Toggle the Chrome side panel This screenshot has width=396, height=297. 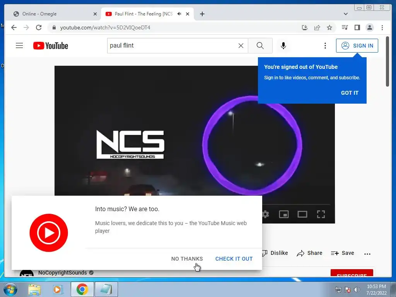pos(357,27)
